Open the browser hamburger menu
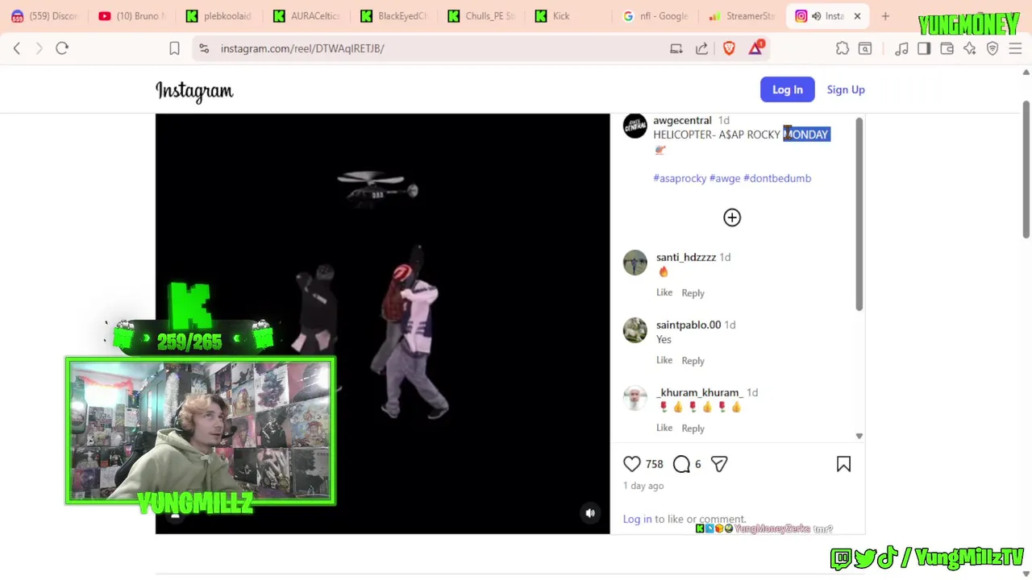 pos(1015,48)
